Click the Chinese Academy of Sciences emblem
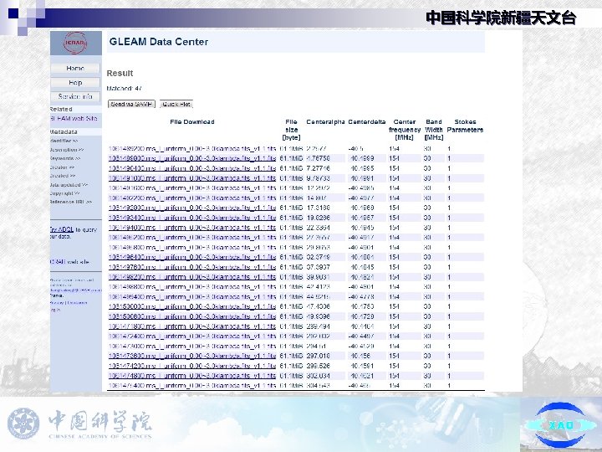602x452 pixels. [23, 424]
